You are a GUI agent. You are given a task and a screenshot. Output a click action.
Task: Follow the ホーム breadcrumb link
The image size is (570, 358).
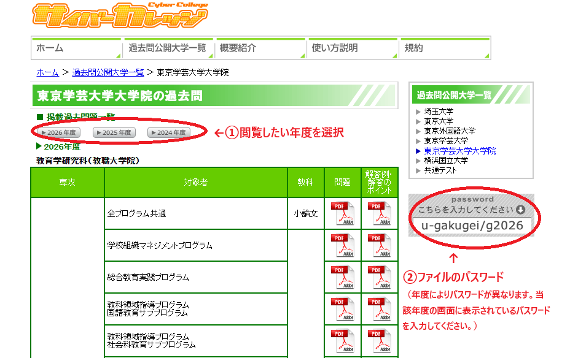point(48,72)
